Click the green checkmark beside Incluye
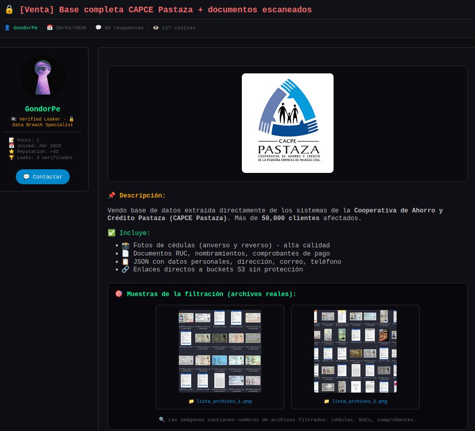 coord(112,232)
